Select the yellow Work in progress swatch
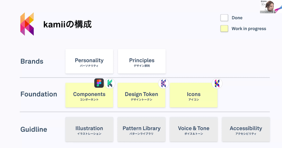This screenshot has width=282, height=148. pyautogui.click(x=224, y=29)
